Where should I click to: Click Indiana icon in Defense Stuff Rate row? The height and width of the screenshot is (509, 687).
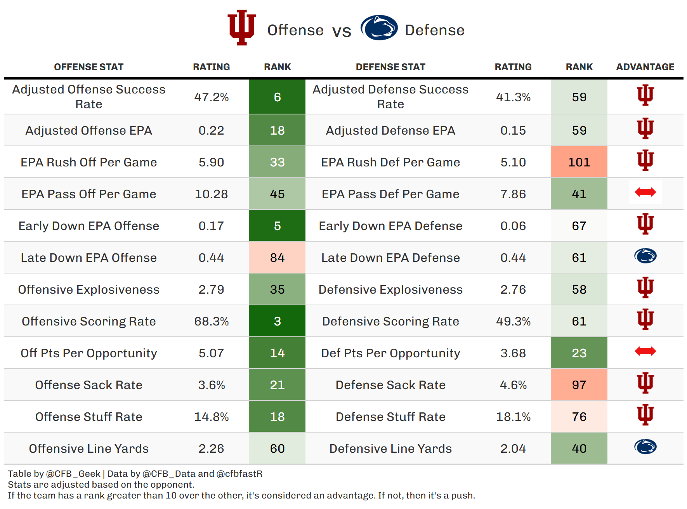click(645, 415)
